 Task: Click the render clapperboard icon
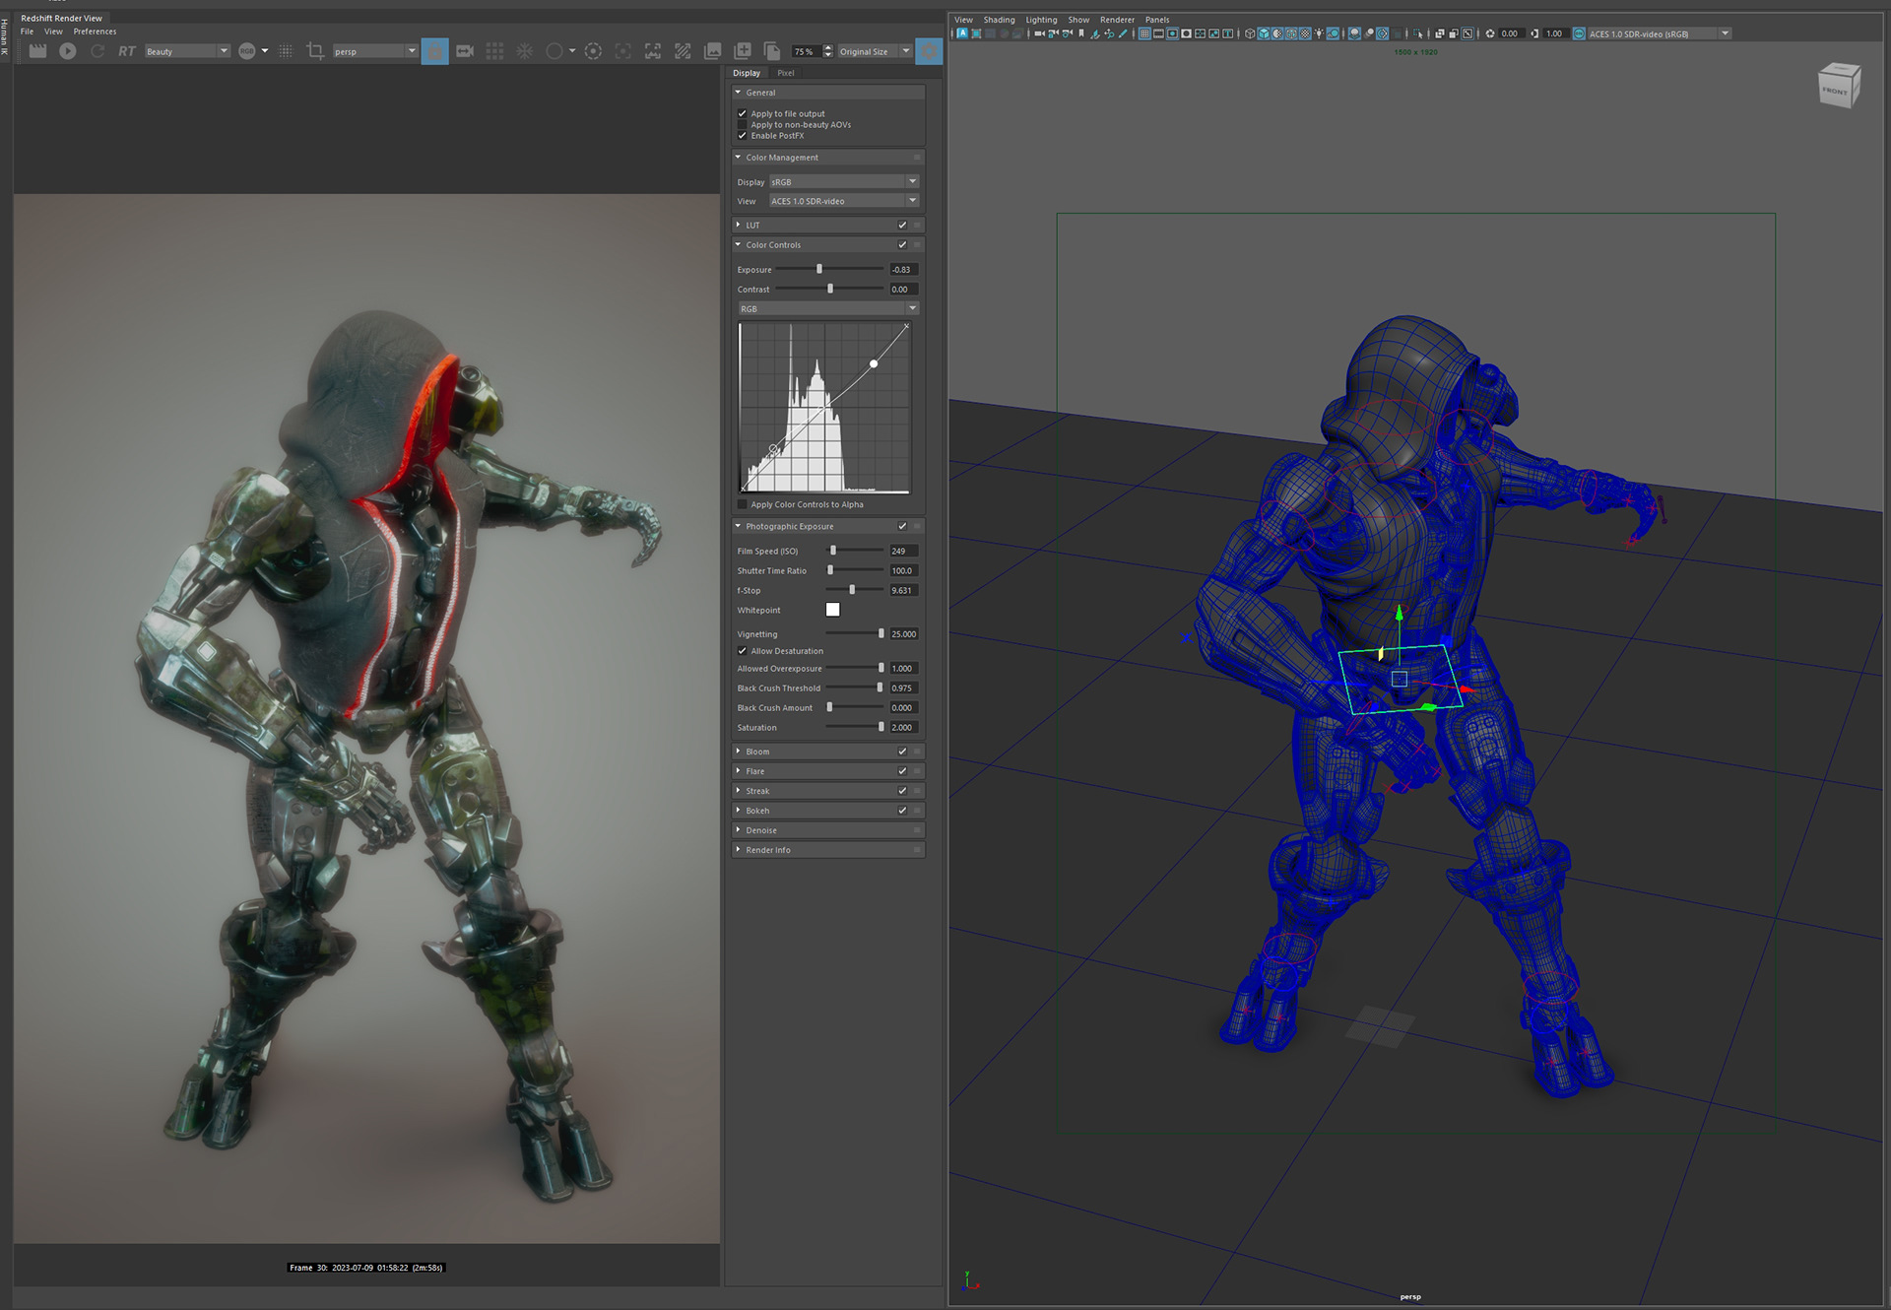click(37, 51)
